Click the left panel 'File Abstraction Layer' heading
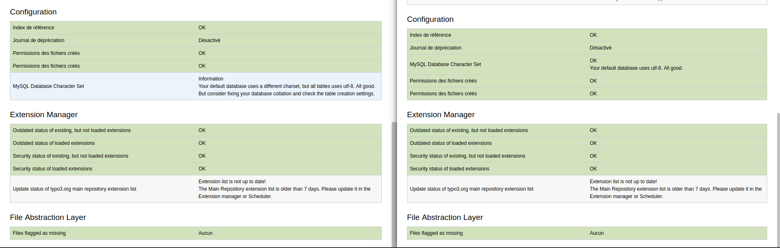 click(48, 217)
